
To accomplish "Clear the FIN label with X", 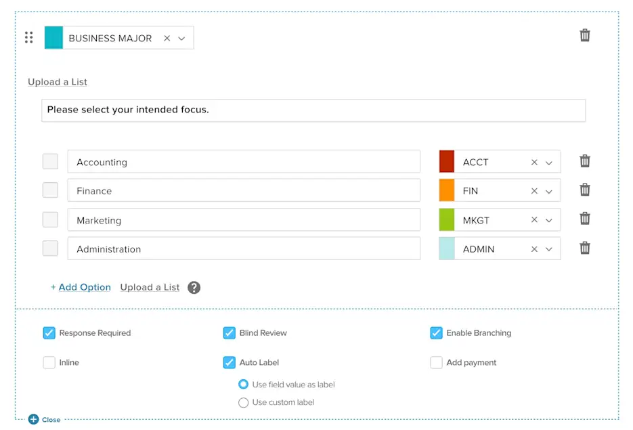I will pos(534,190).
